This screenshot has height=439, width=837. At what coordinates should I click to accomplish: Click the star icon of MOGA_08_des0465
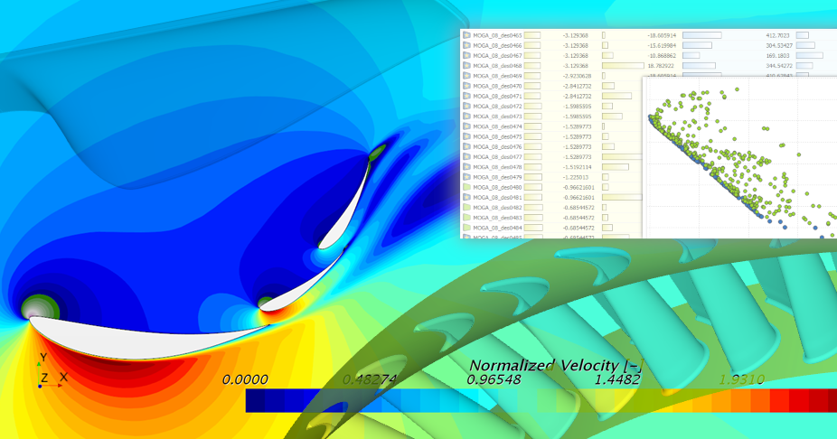pos(466,35)
